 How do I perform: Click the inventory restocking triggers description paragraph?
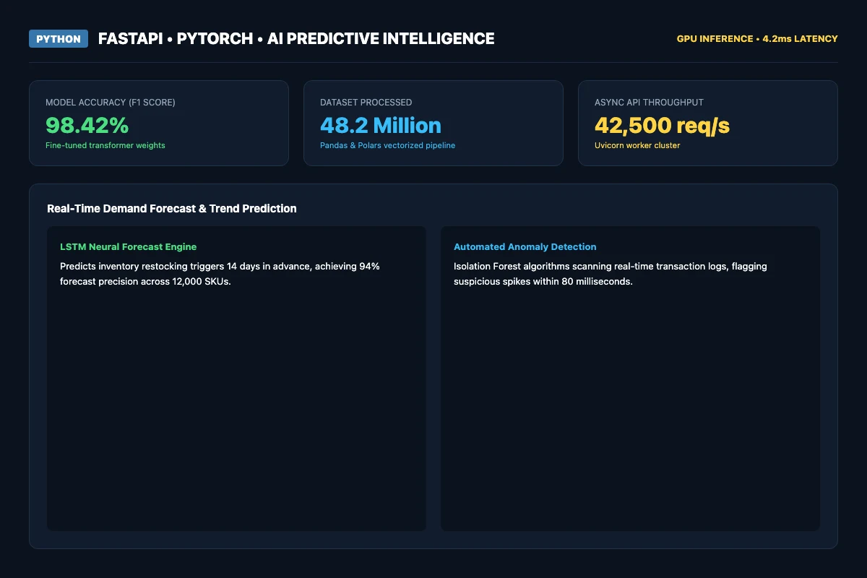tap(220, 274)
